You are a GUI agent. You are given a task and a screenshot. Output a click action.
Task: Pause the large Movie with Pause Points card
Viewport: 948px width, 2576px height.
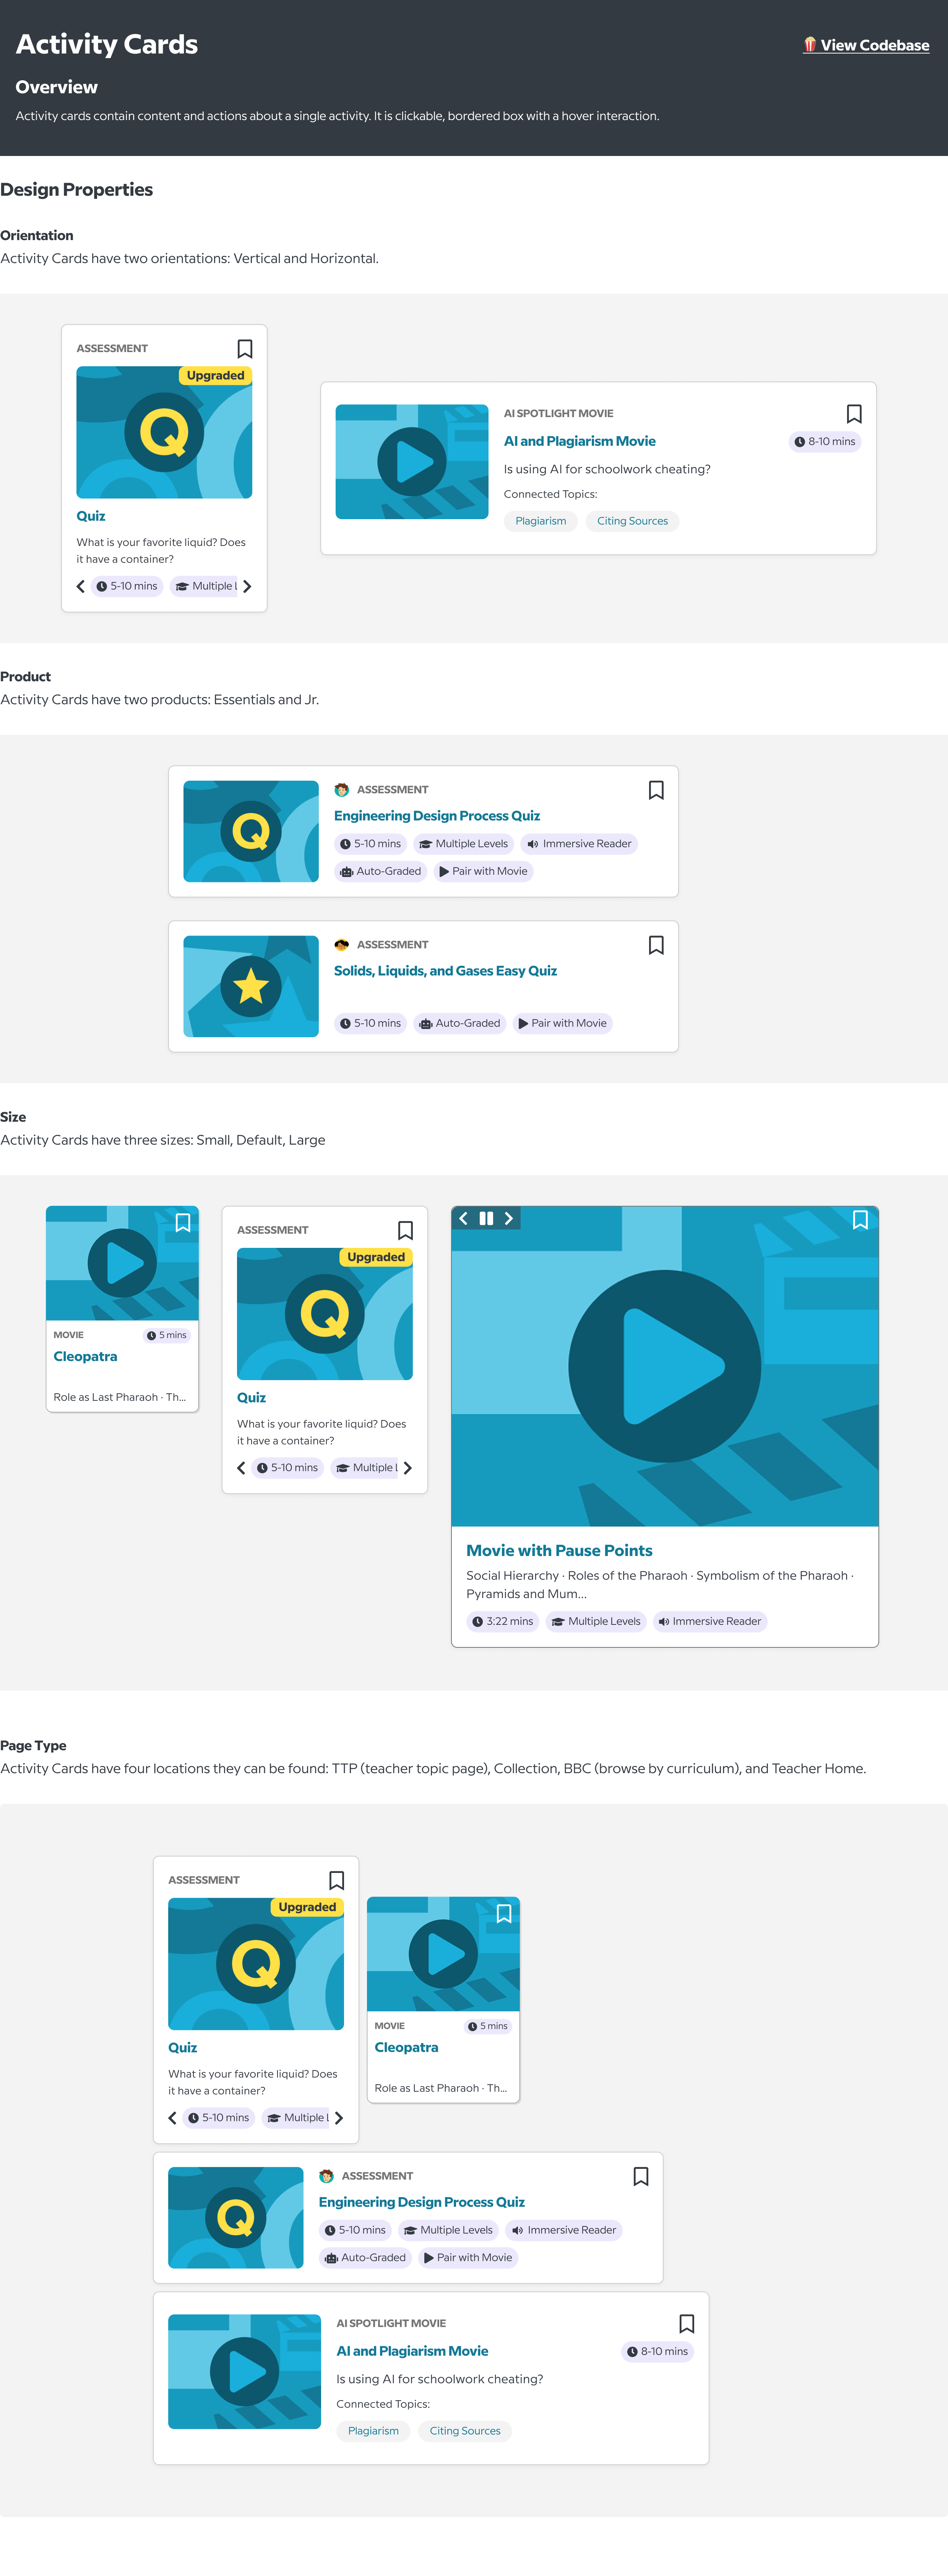(486, 1218)
